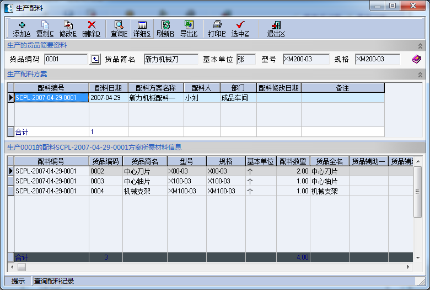Screen dimensions: 430x290
Task: Select row SCPL-2007-04-29-0001 in the 配料方案 table
Action: pyautogui.click(x=51, y=98)
